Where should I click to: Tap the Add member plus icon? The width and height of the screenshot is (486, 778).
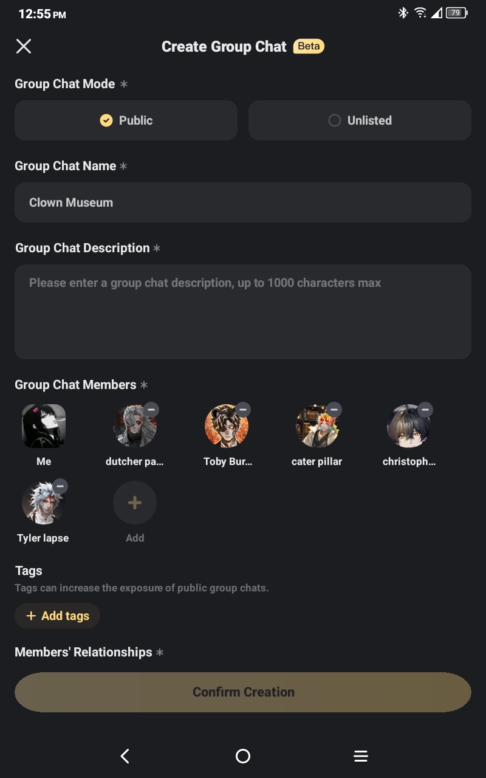click(x=135, y=503)
